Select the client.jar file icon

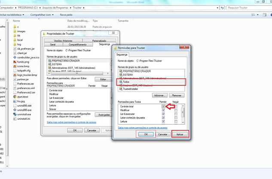(14, 53)
